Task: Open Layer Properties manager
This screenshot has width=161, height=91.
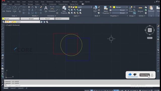Action: pyautogui.click(x=64, y=10)
